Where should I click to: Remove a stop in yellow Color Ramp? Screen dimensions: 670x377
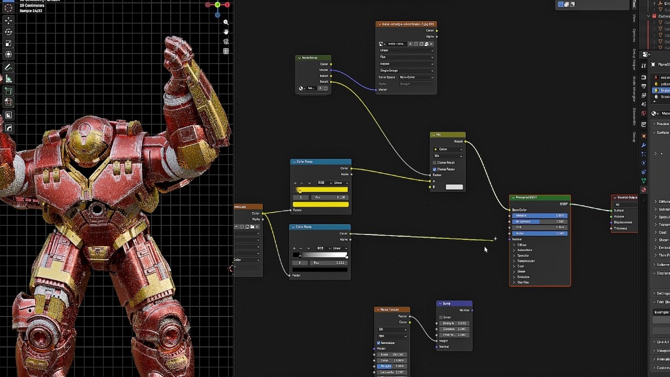coord(301,183)
